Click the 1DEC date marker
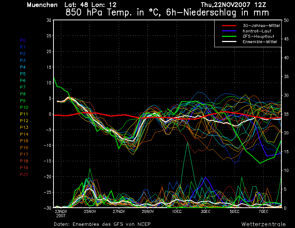 [177, 211]
